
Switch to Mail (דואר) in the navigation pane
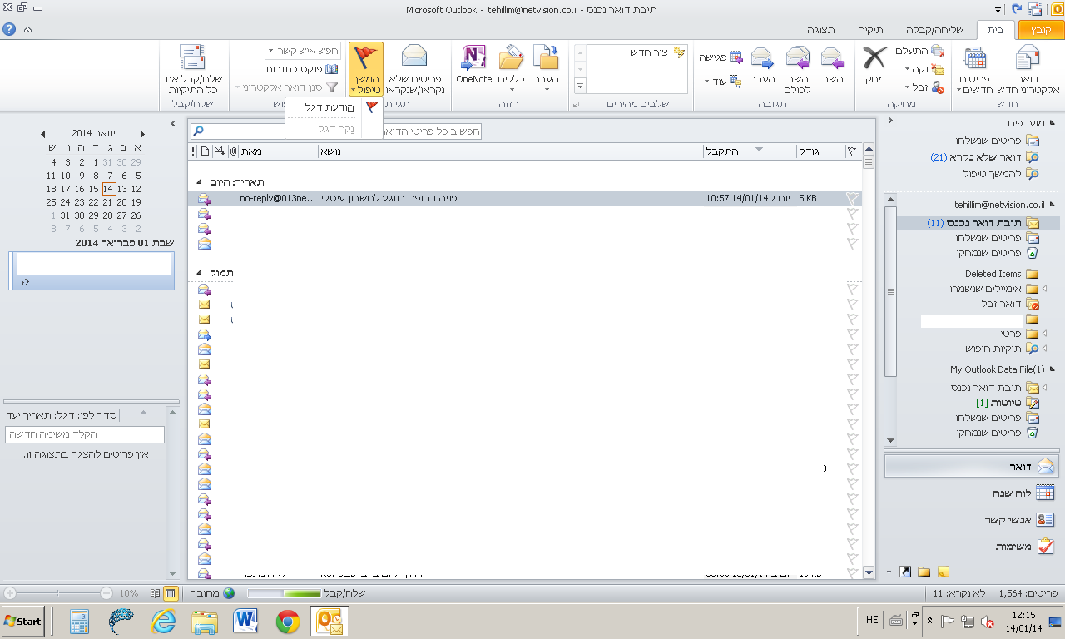click(973, 466)
